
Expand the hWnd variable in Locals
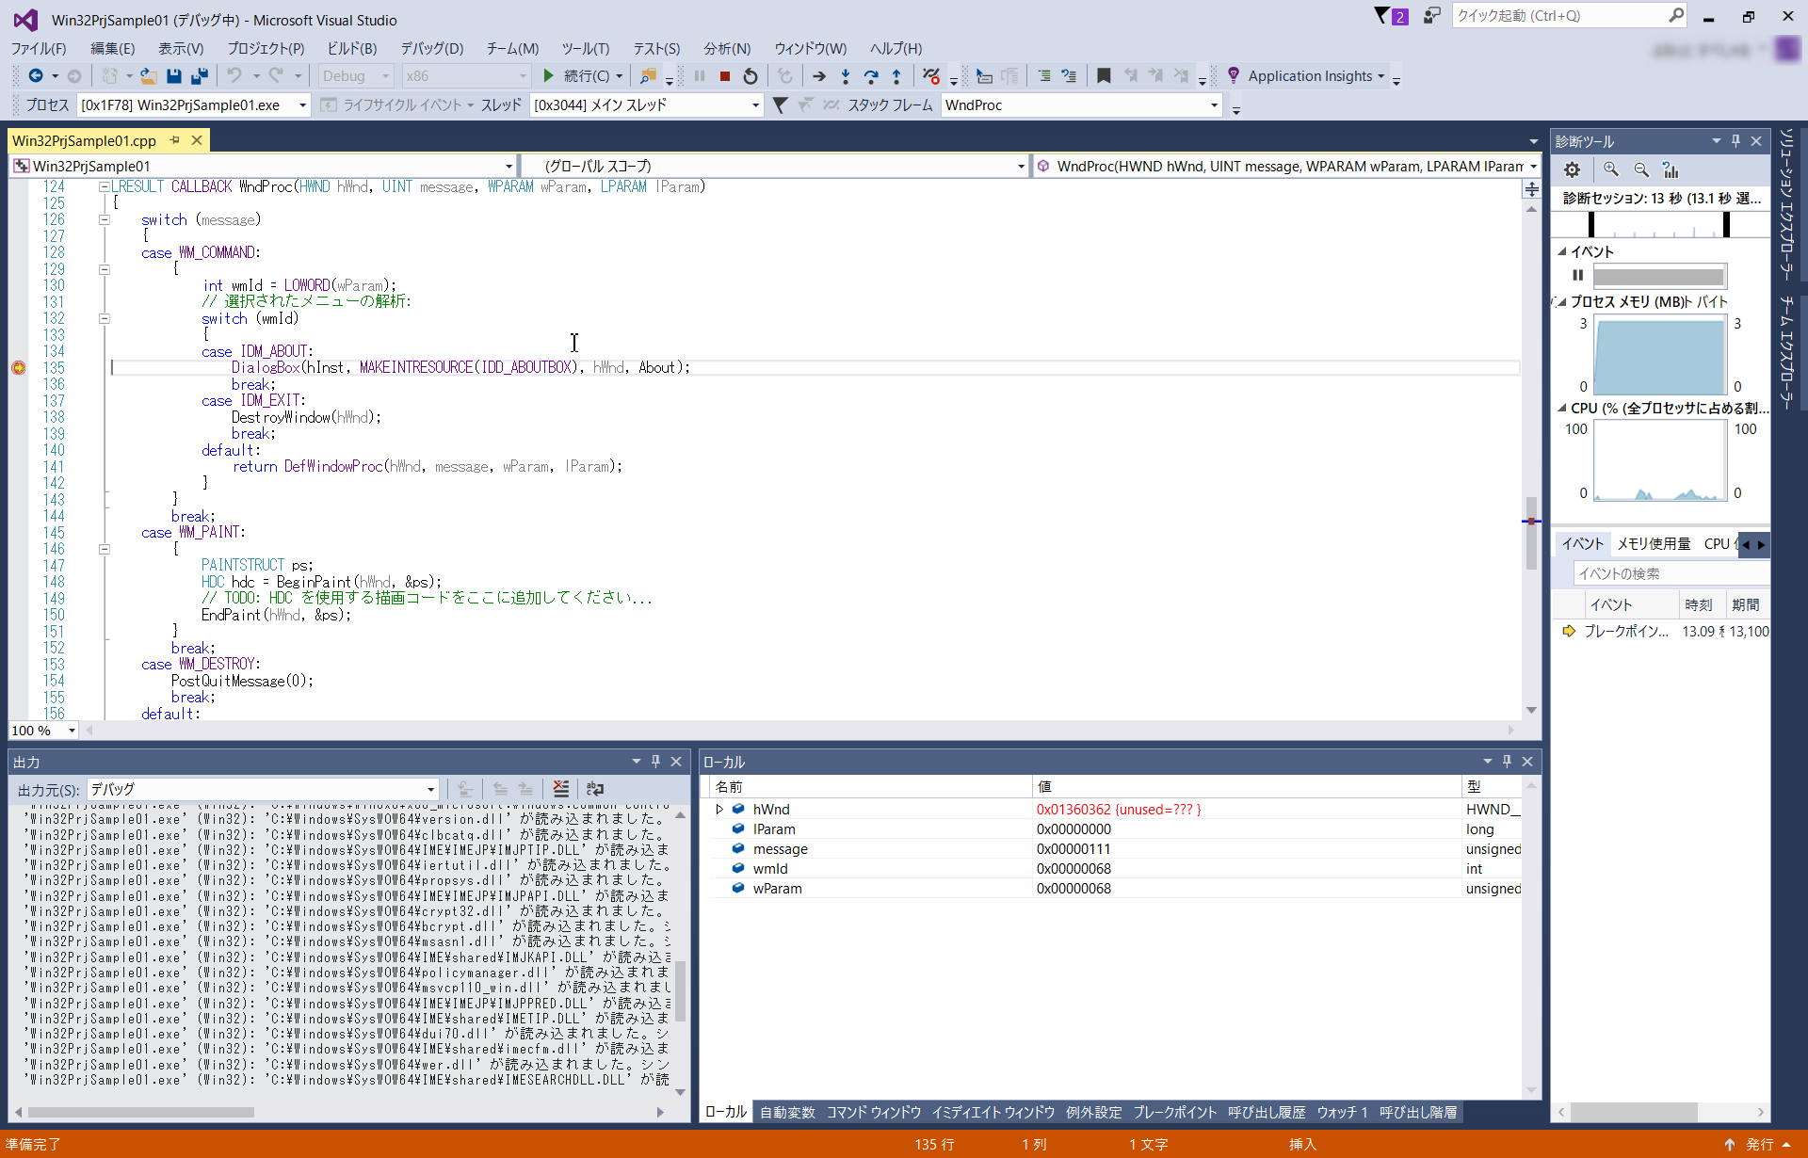pos(719,810)
